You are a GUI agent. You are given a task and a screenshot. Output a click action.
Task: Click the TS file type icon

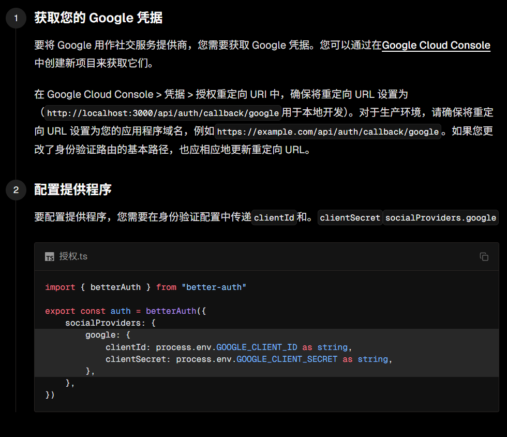50,257
